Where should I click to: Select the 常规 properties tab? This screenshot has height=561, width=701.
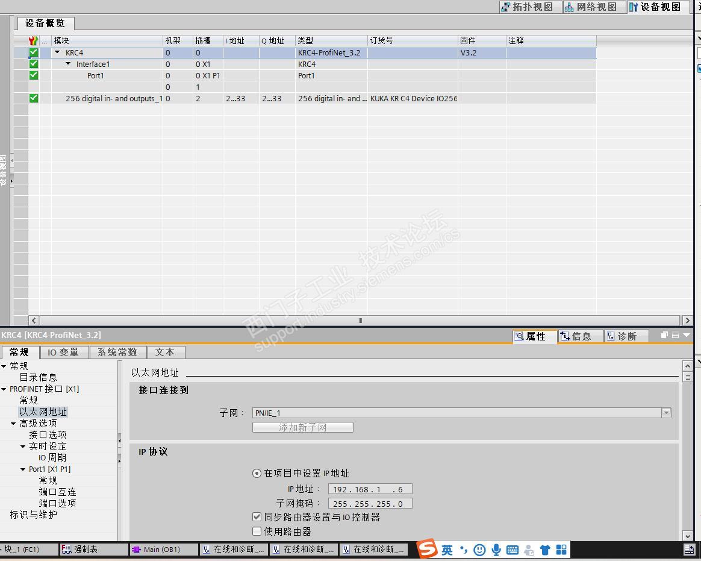19,353
